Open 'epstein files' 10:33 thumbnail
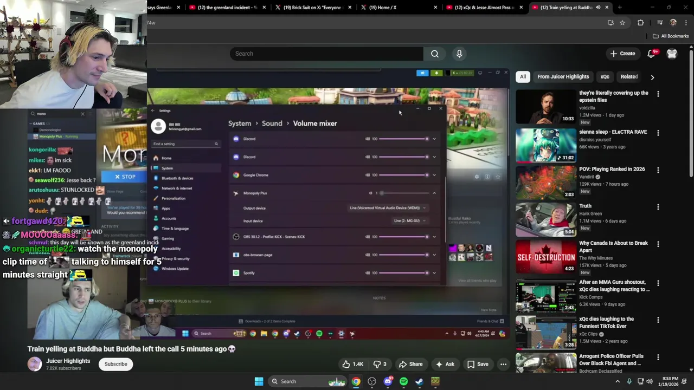 [x=546, y=107]
